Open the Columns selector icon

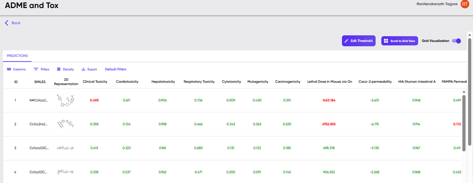point(9,69)
